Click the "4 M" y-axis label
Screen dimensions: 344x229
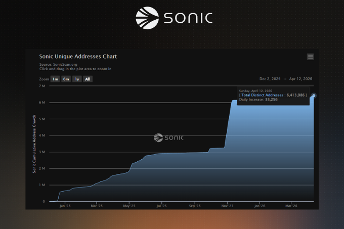pyautogui.click(x=42, y=135)
